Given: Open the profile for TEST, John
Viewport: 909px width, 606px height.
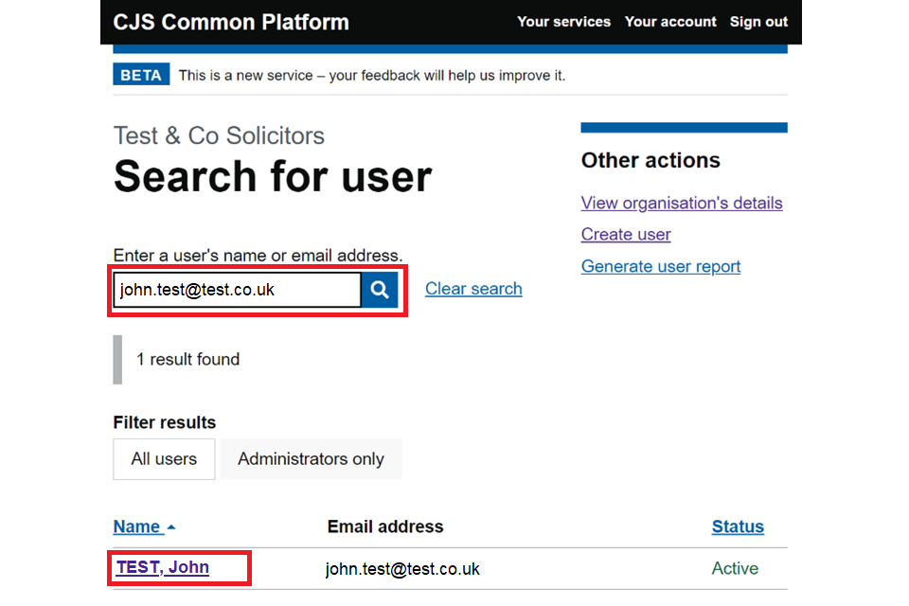Looking at the screenshot, I should click(161, 567).
